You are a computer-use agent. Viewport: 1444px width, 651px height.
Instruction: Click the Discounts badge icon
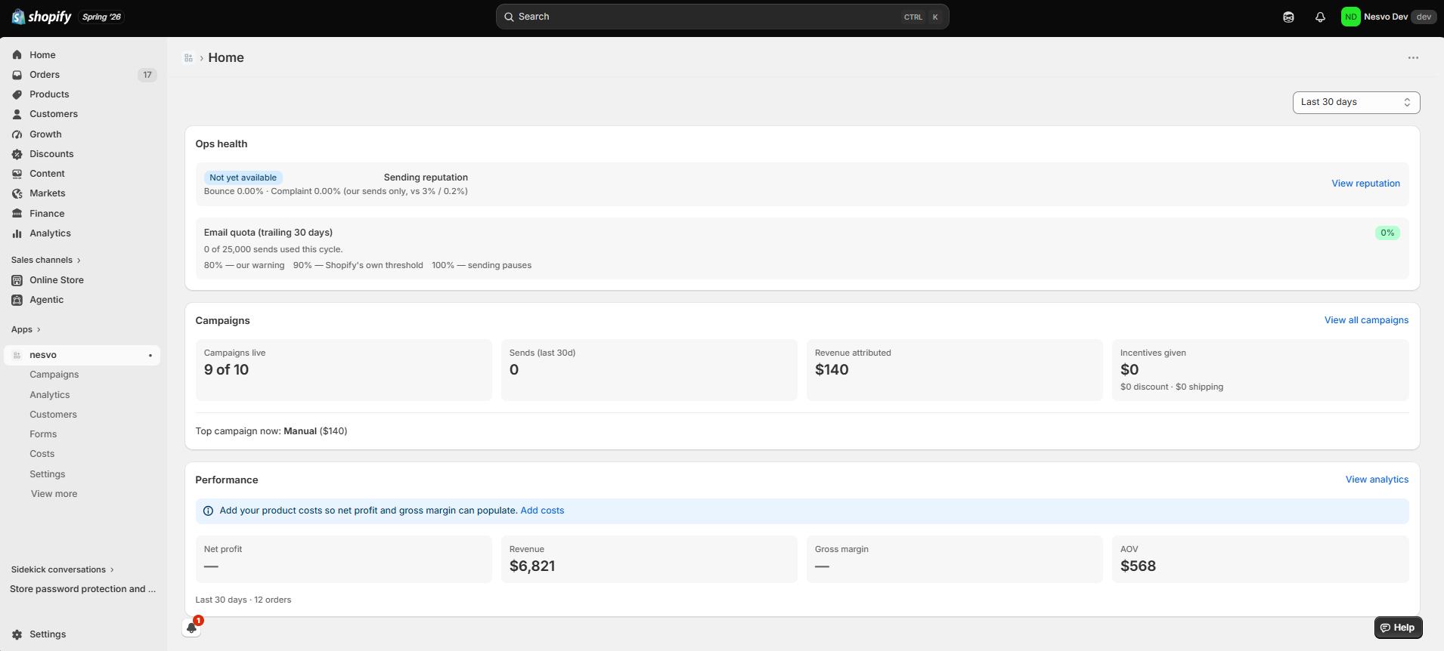[17, 154]
